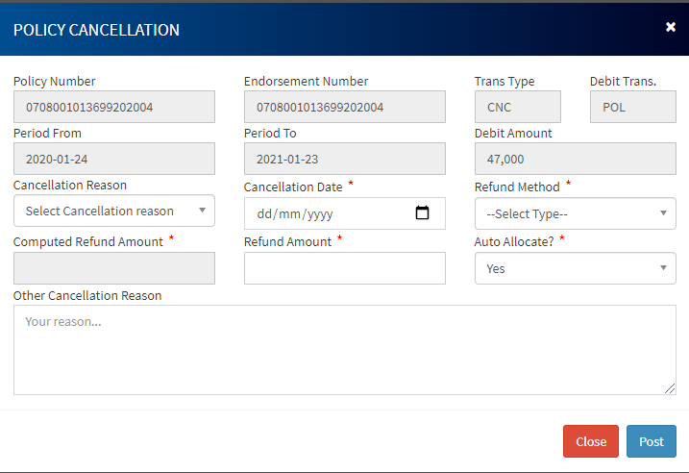Select the Trans Type field showing CNC
Image resolution: width=689 pixels, height=473 pixels.
517,107
